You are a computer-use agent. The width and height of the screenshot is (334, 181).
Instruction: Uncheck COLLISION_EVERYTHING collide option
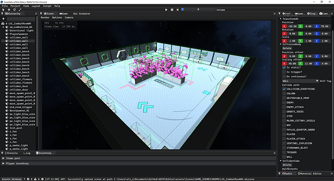click(x=284, y=89)
